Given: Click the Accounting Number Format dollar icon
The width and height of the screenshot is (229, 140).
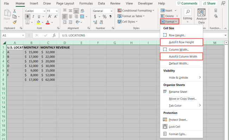Looking at the screenshot, I should (95, 17).
